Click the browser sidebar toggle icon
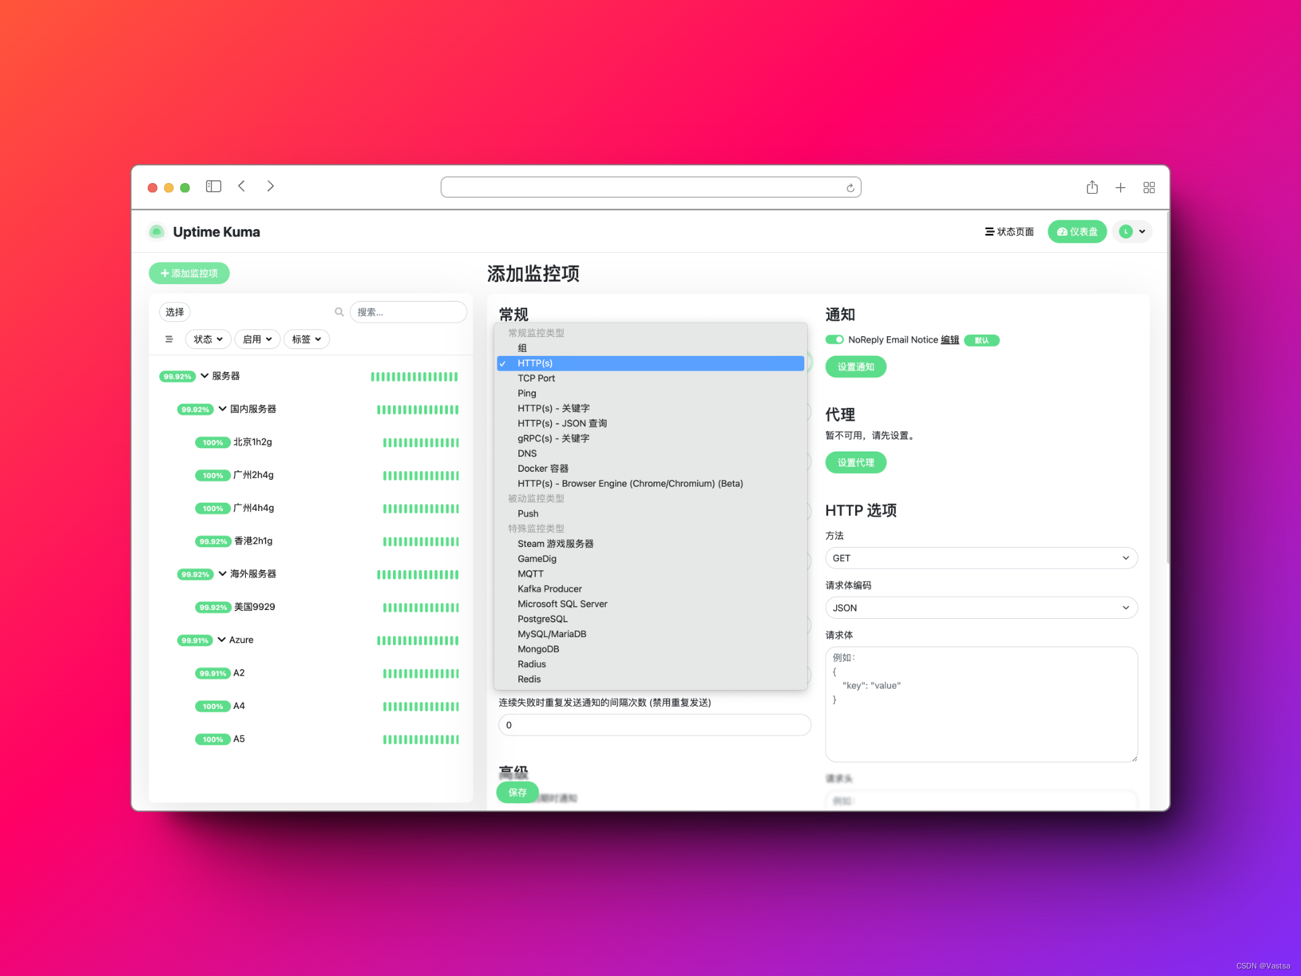This screenshot has width=1301, height=976. coord(213,186)
